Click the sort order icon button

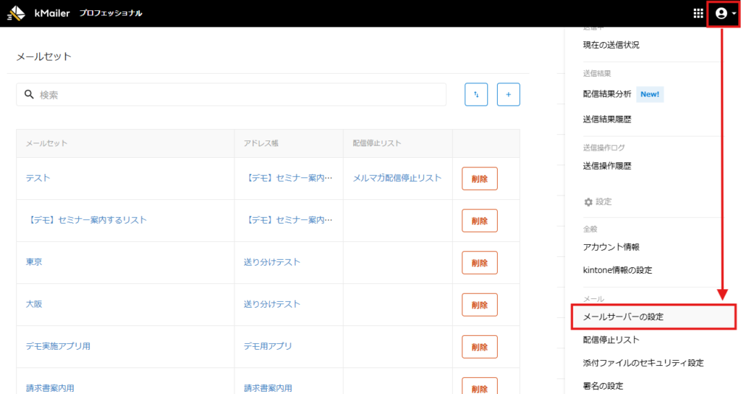476,94
